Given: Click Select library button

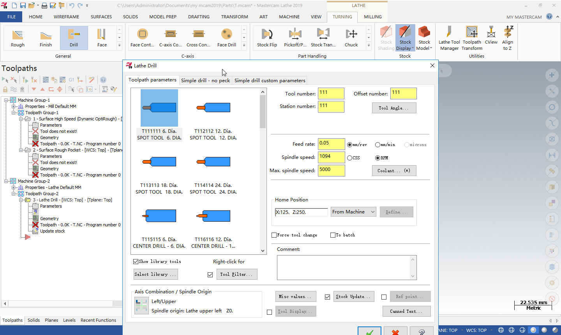Looking at the screenshot, I should coord(155,274).
